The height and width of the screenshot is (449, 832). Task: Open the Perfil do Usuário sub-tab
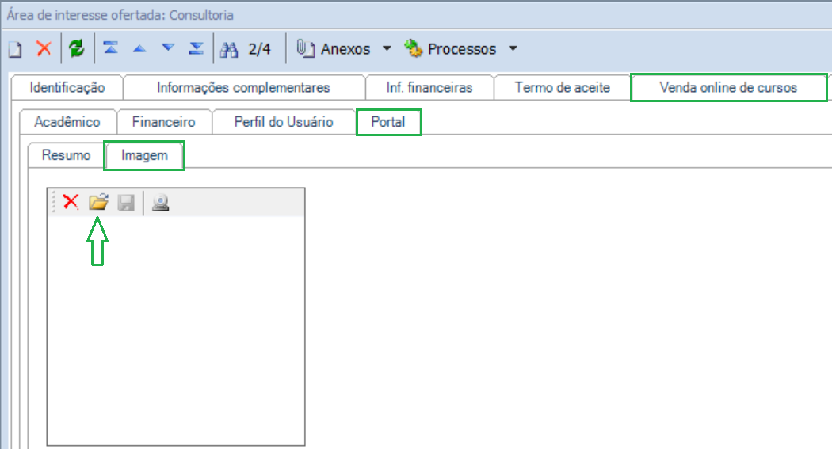[x=284, y=122]
